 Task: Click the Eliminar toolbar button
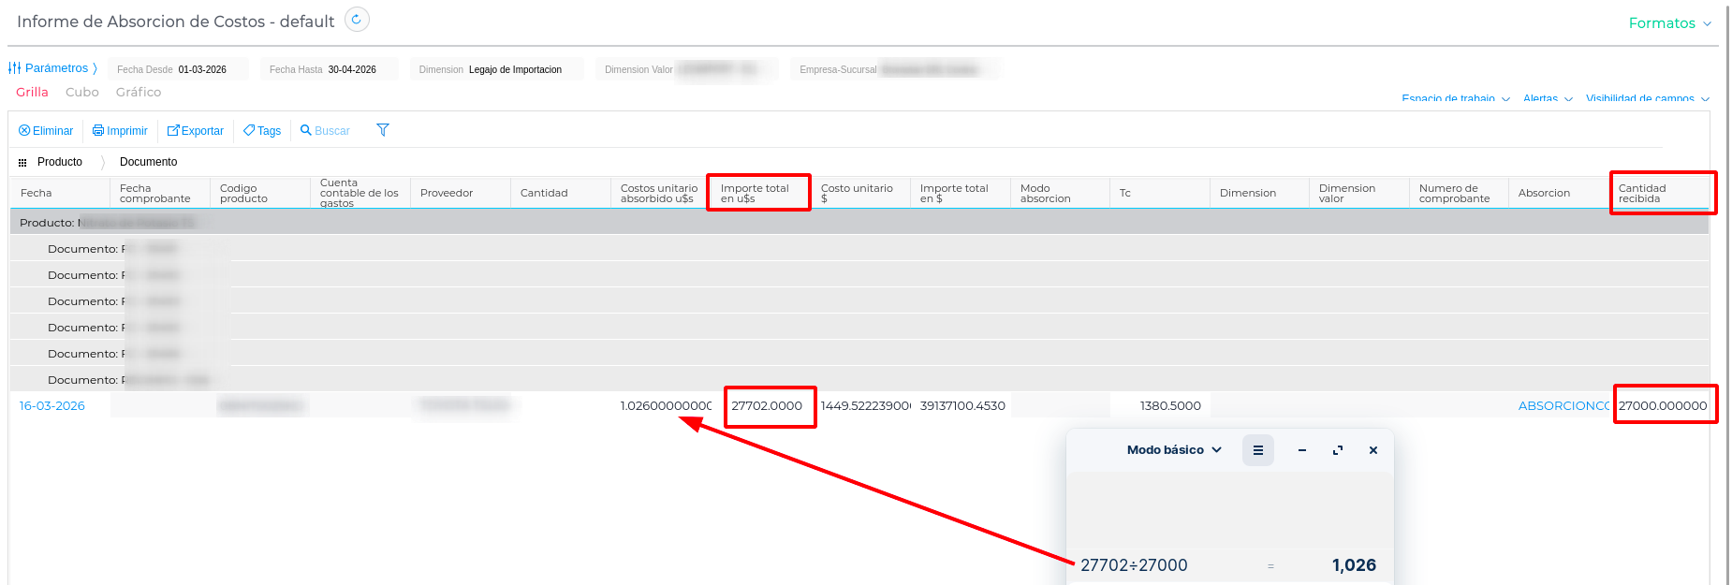[x=46, y=131]
